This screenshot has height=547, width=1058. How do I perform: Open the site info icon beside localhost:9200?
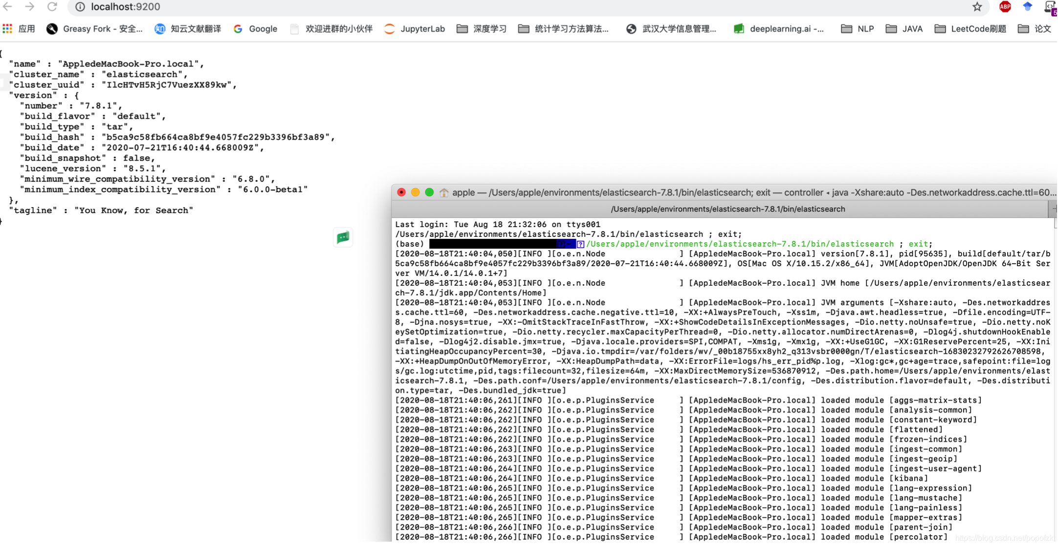[x=80, y=7]
